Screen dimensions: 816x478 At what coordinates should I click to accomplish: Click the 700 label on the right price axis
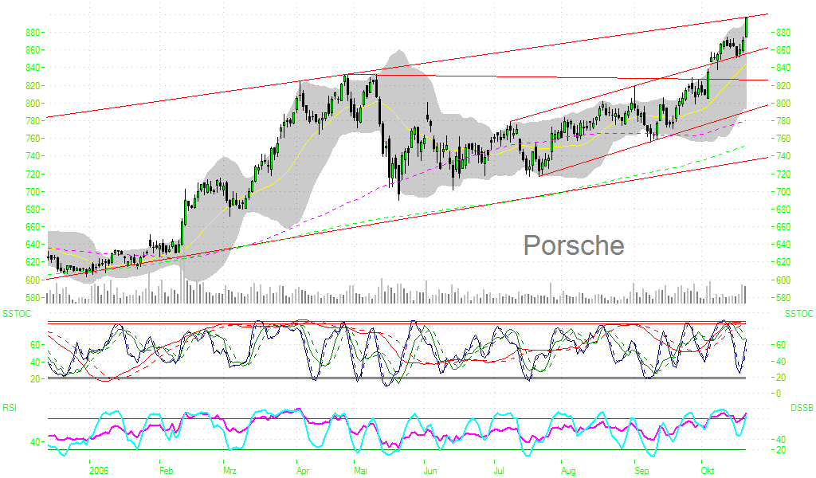783,191
